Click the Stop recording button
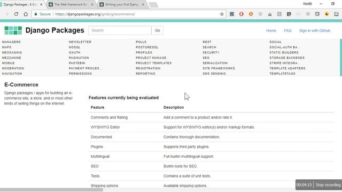342x192 pixels. click(x=328, y=185)
